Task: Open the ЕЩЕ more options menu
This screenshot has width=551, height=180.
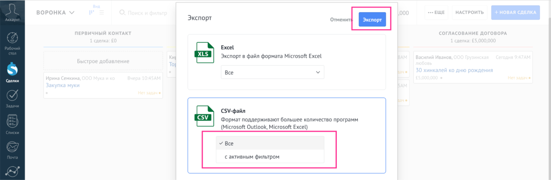Action: [x=436, y=12]
